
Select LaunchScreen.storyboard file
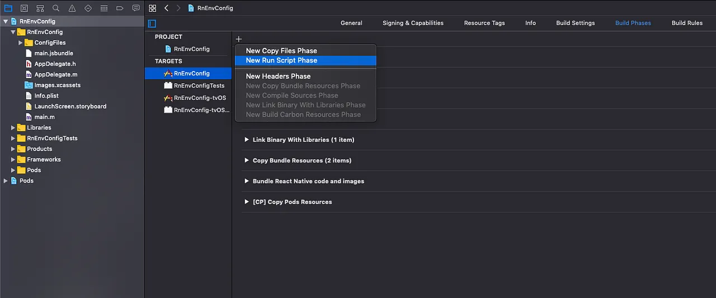tap(70, 107)
